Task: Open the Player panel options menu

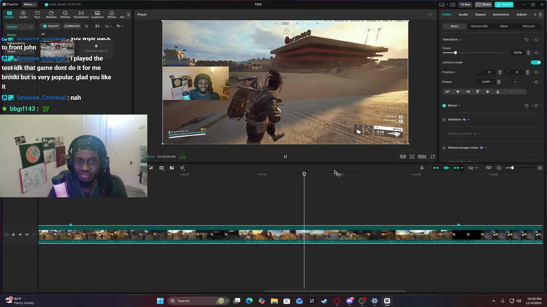Action: point(430,14)
